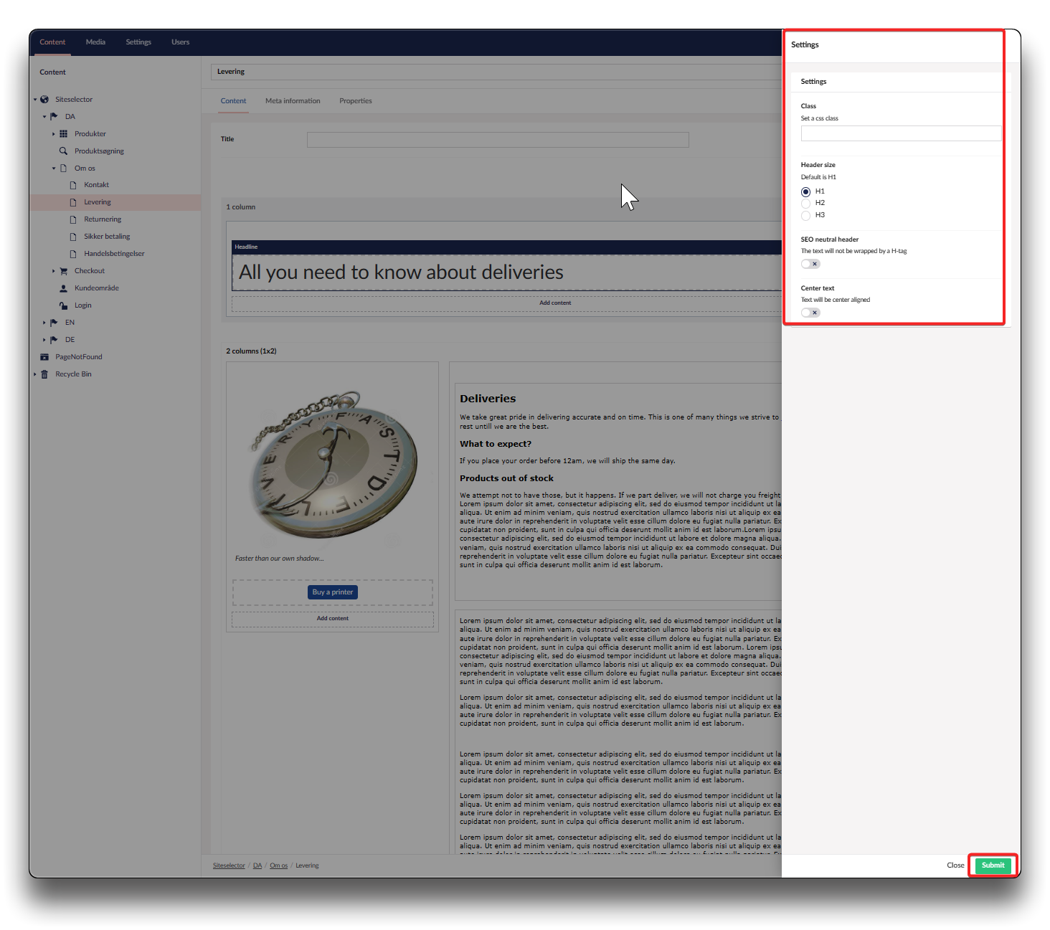Image resolution: width=1050 pixels, height=930 pixels.
Task: Select the H2 header size option
Action: tap(806, 204)
